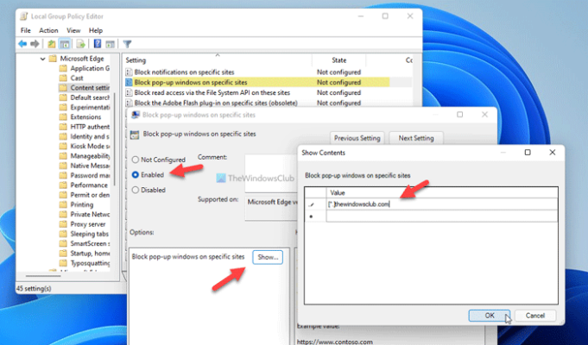Toggle the Show/Hide Console Tree toolbar icon

click(65, 44)
